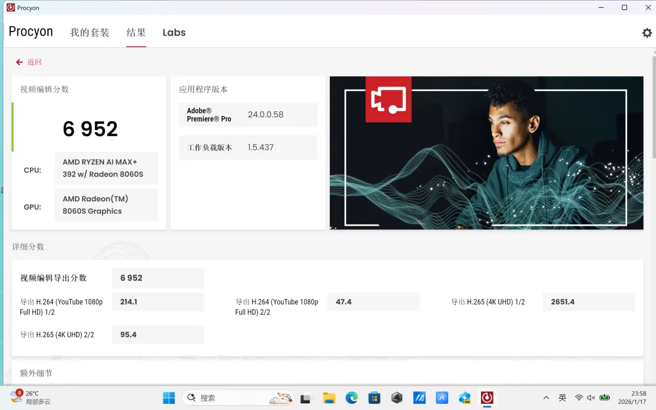Open File Explorer from the taskbar
This screenshot has width=656, height=410.
[329, 398]
